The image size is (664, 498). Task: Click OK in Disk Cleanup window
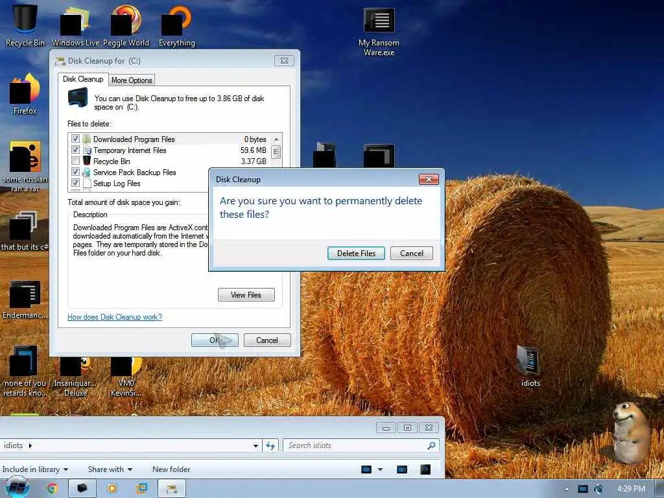coord(215,340)
